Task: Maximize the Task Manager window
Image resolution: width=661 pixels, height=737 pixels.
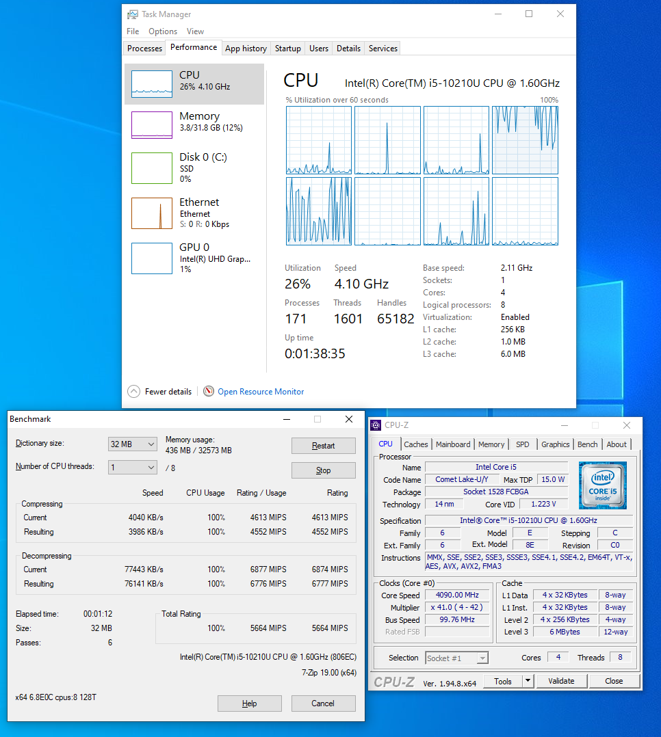Action: [x=529, y=14]
